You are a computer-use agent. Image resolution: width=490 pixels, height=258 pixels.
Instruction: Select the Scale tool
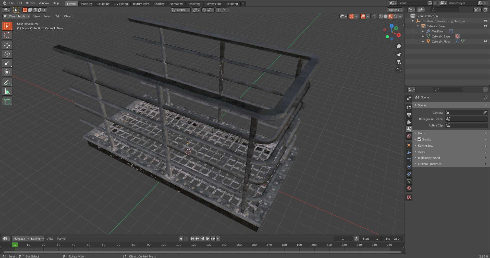coord(7,63)
